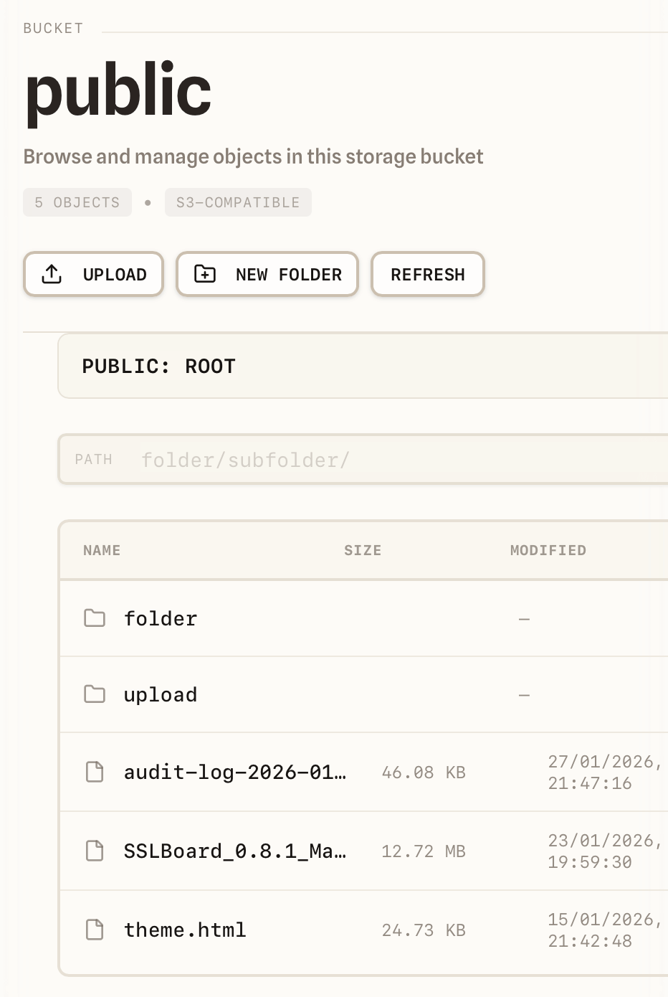Select the theme.html file name
668x997 pixels.
[x=185, y=930]
